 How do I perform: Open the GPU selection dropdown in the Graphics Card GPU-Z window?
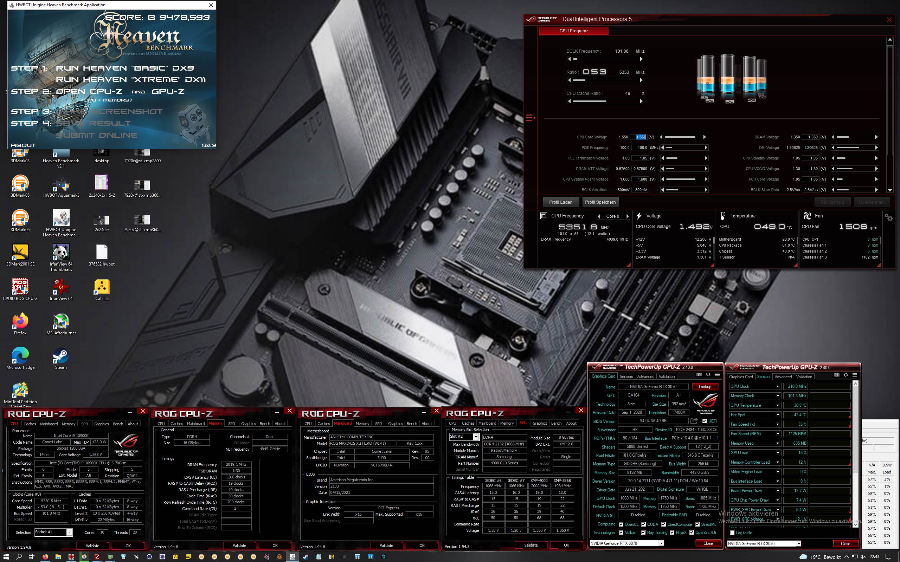tap(626, 543)
